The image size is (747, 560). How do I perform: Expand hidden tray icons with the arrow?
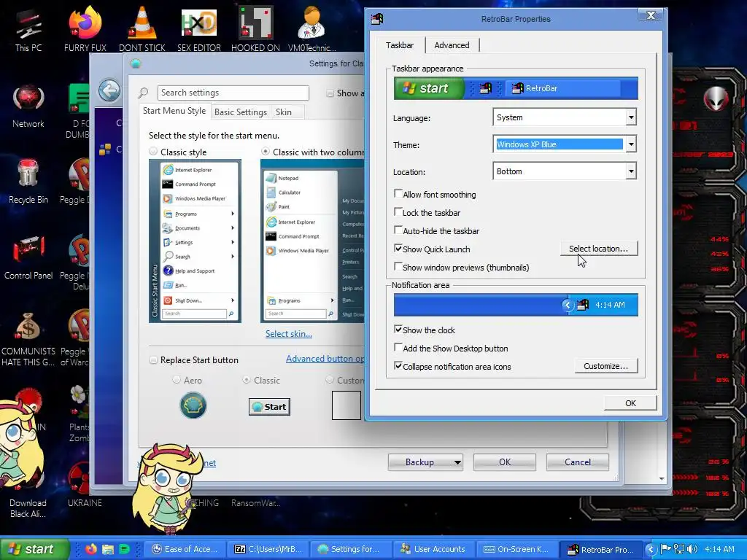tap(651, 550)
